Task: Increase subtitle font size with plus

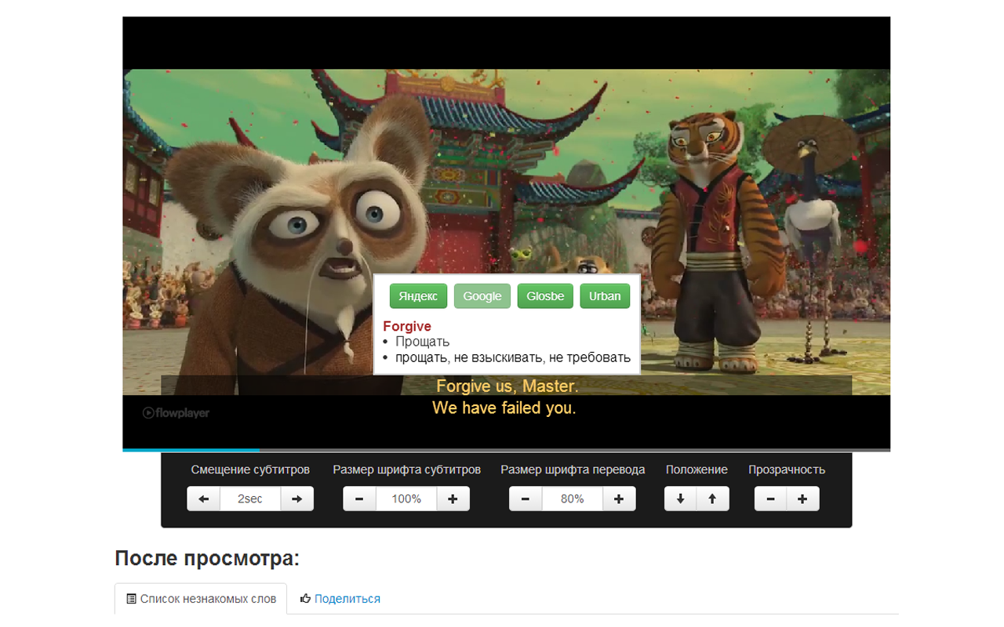Action: click(x=453, y=499)
